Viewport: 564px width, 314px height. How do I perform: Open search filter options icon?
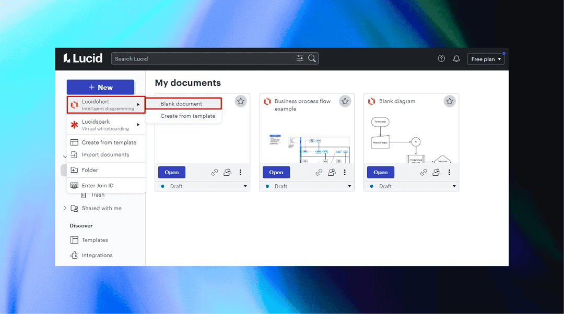[300, 58]
